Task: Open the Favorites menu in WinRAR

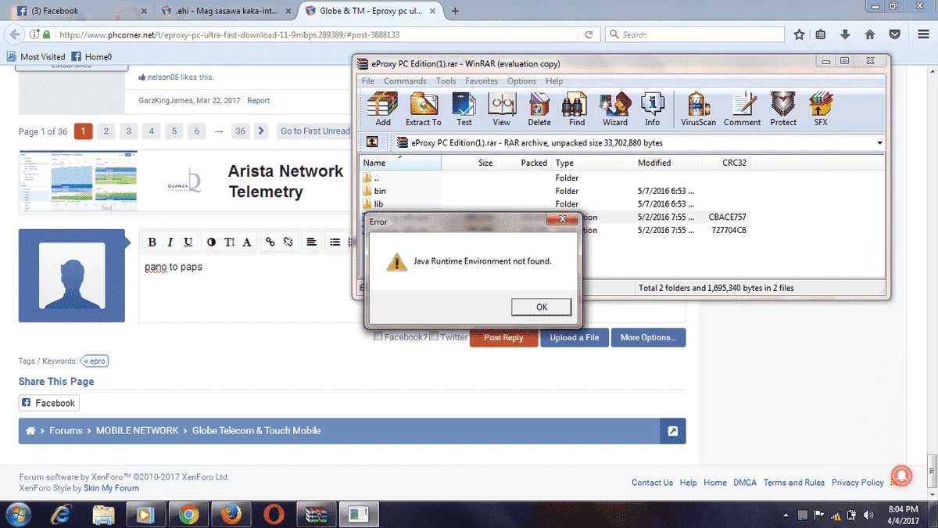Action: (x=482, y=81)
